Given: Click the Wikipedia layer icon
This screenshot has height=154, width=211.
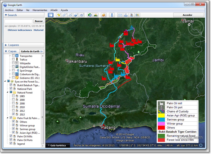Looking at the screenshot, I should [17, 63].
